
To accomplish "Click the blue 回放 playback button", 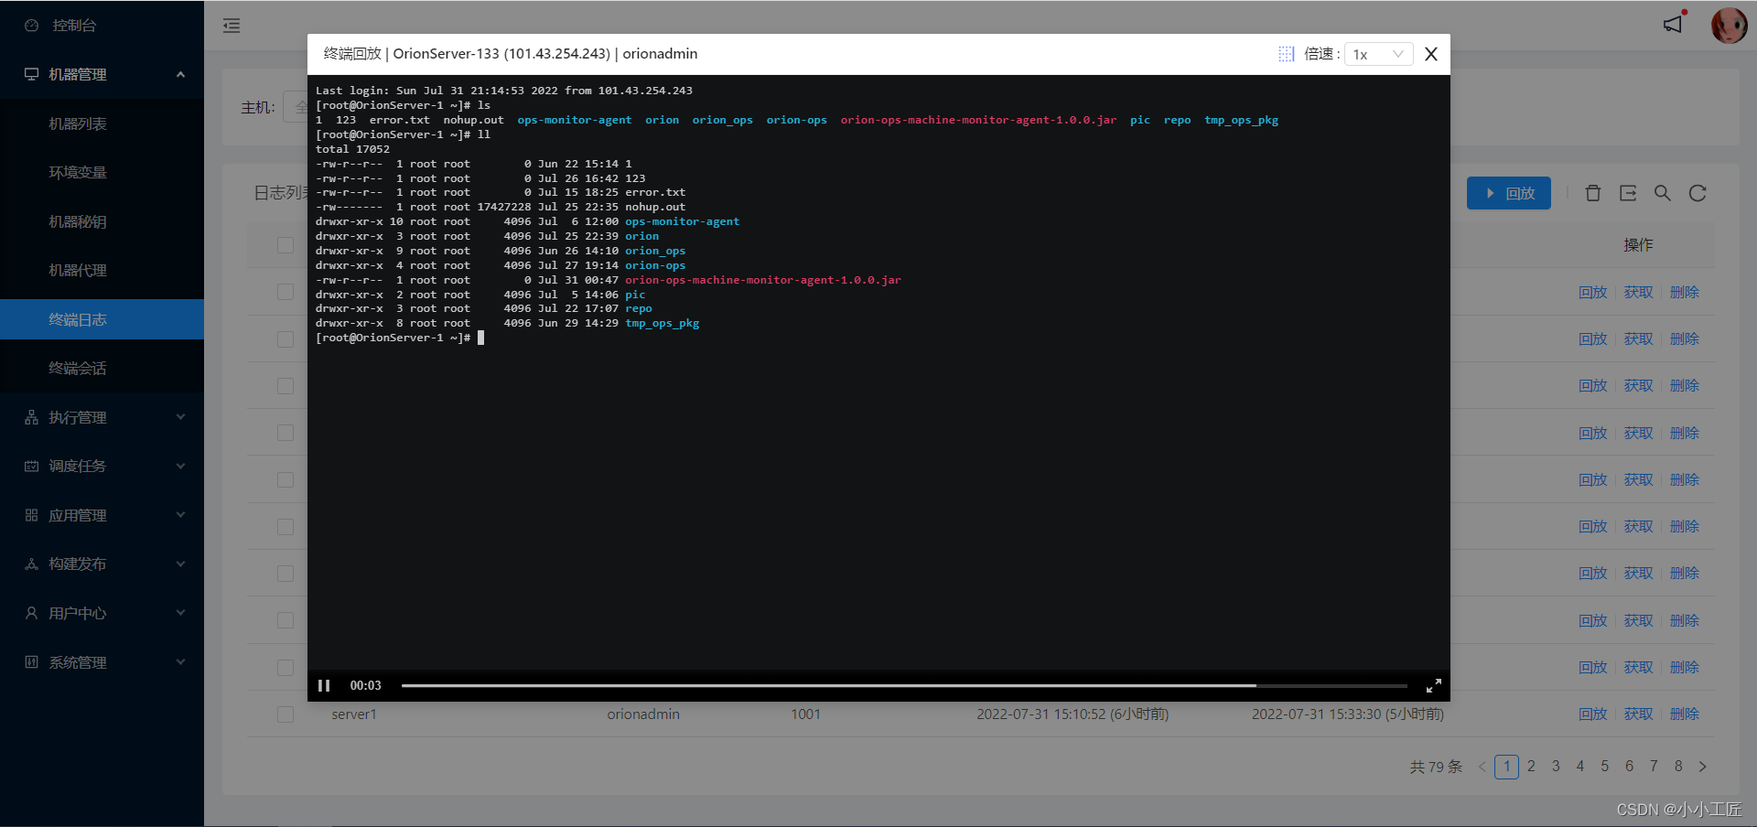I will [1508, 193].
